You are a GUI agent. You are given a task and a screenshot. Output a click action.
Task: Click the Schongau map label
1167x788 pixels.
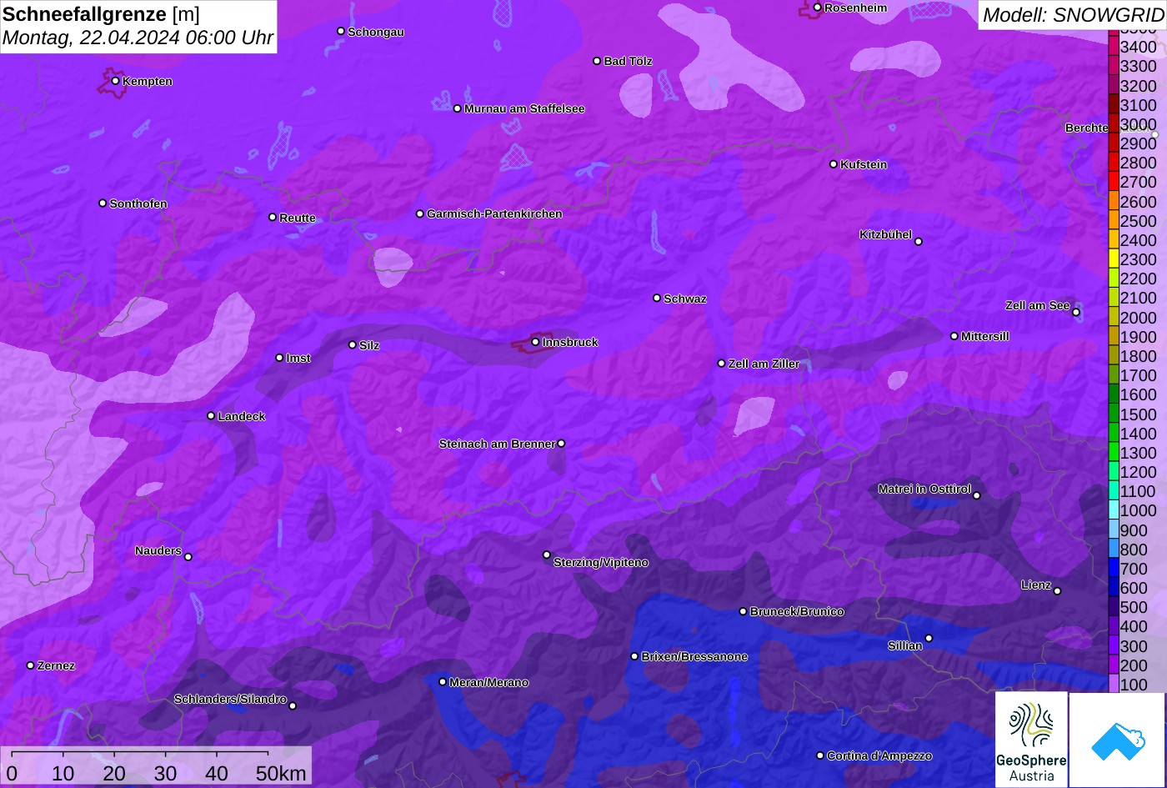tap(376, 32)
